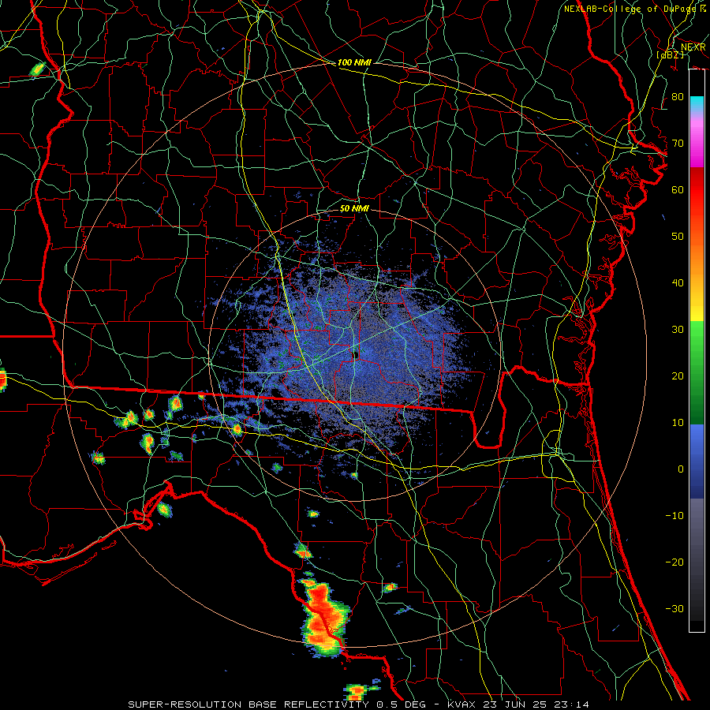Click the KVAX radar site black center dot
The image size is (710, 710).
point(356,354)
